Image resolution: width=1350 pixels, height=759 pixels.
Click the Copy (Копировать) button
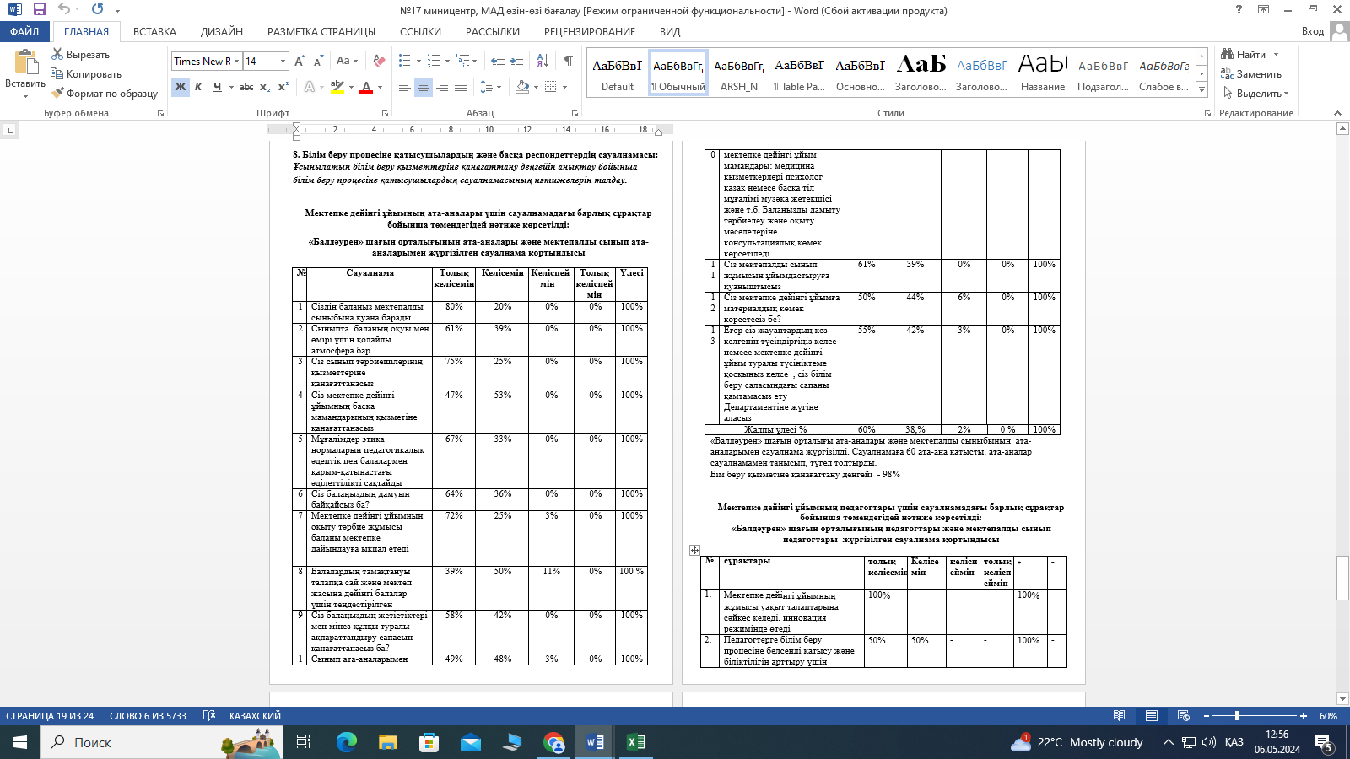tap(86, 73)
